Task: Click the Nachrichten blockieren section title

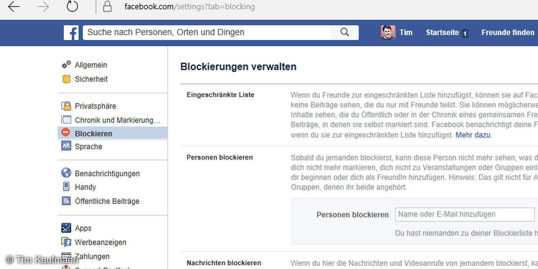Action: click(x=224, y=263)
